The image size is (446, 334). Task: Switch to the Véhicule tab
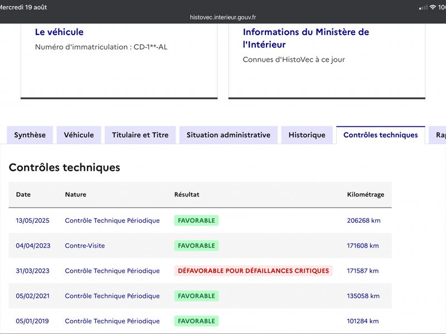[79, 135]
